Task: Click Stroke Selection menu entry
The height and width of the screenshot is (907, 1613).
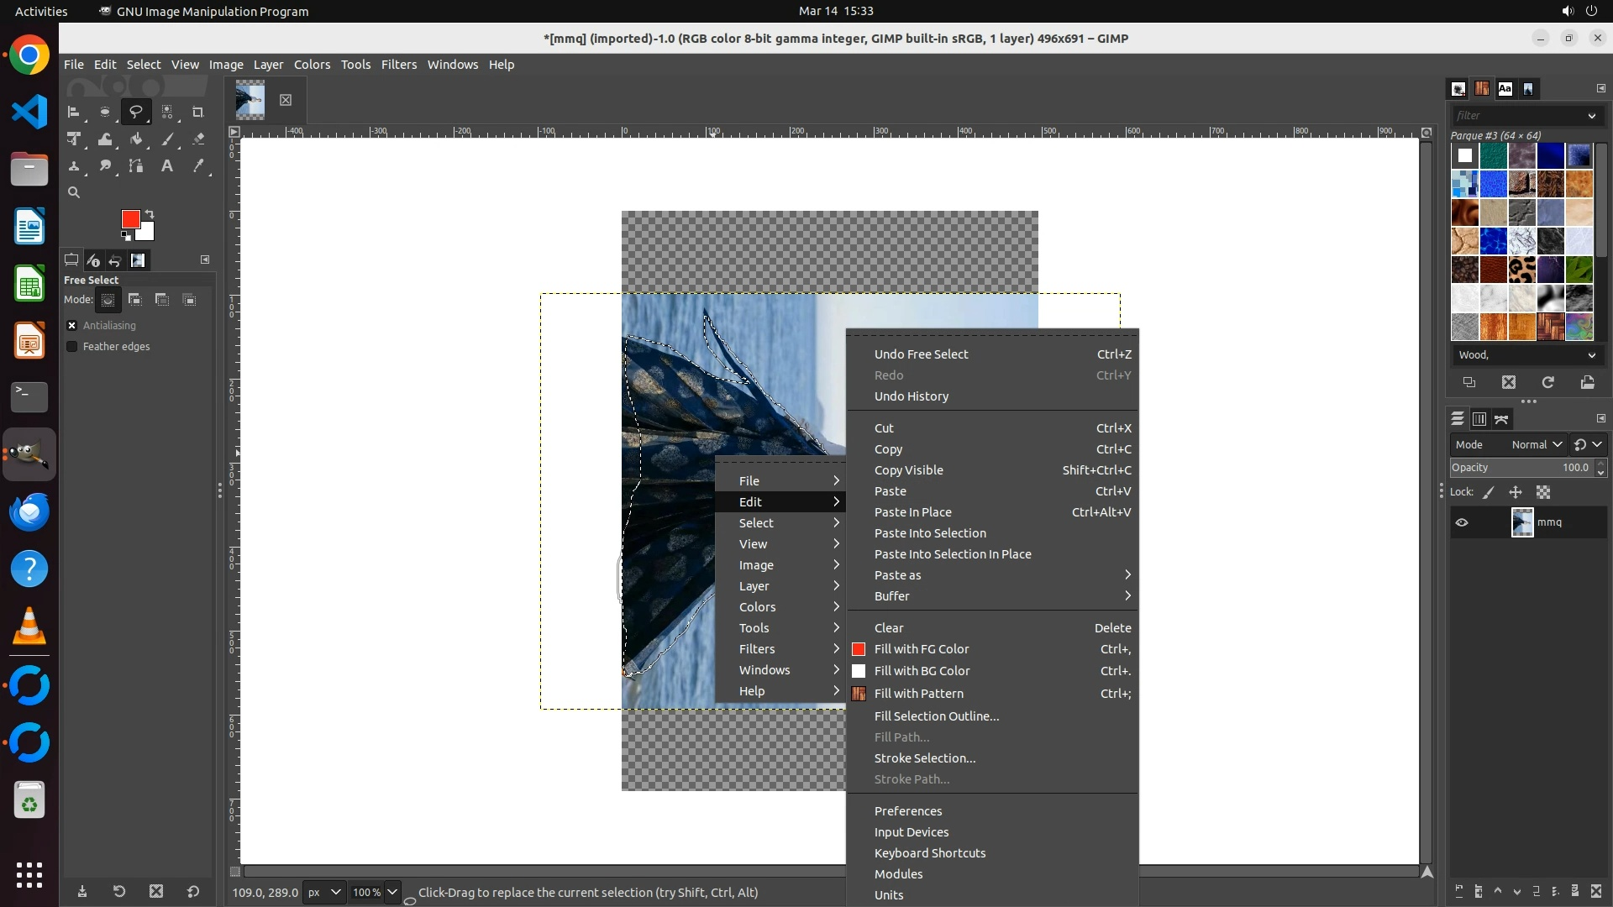Action: click(x=925, y=758)
